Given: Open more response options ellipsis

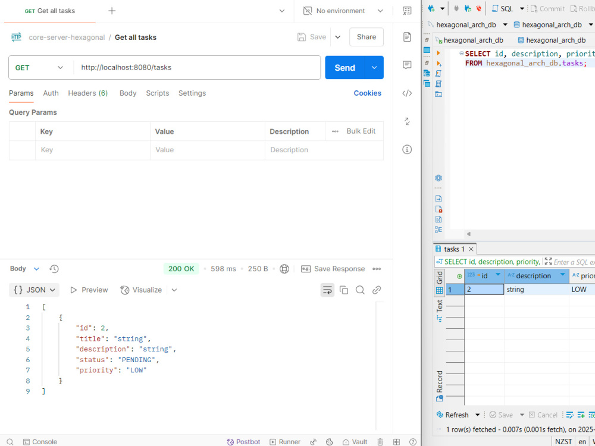Looking at the screenshot, I should [377, 269].
